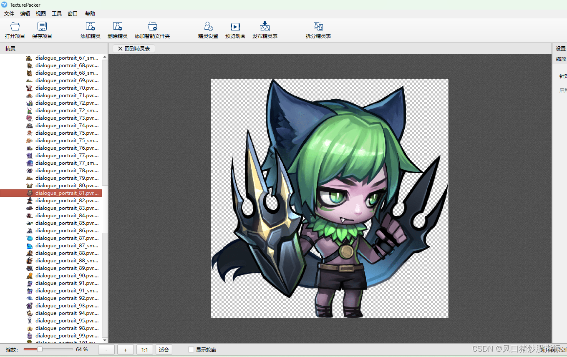Viewport: 567px width, 357px height.
Task: Select dialogue_portrait_89.pvr sprite row
Action: click(x=51, y=268)
